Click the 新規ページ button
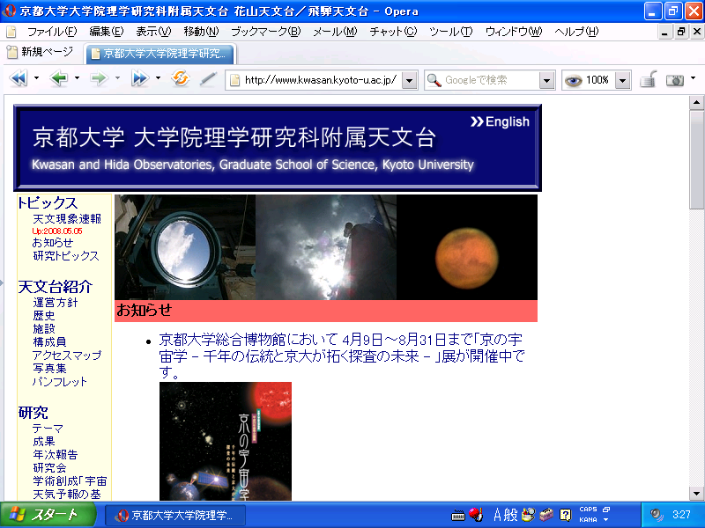The image size is (705, 528). [x=41, y=53]
